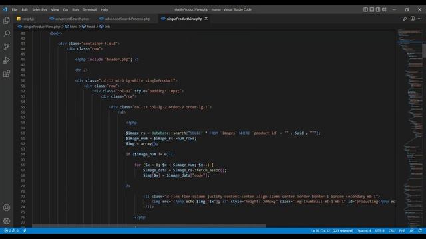Close the singleProductView.php tab
This screenshot has height=239, width=426.
[206, 19]
